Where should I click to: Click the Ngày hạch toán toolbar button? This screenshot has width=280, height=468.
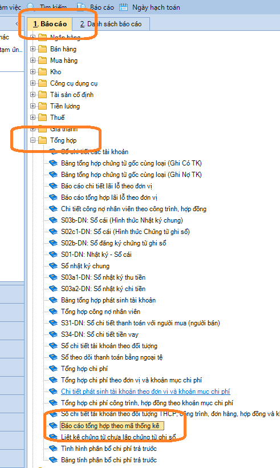pyautogui.click(x=149, y=7)
